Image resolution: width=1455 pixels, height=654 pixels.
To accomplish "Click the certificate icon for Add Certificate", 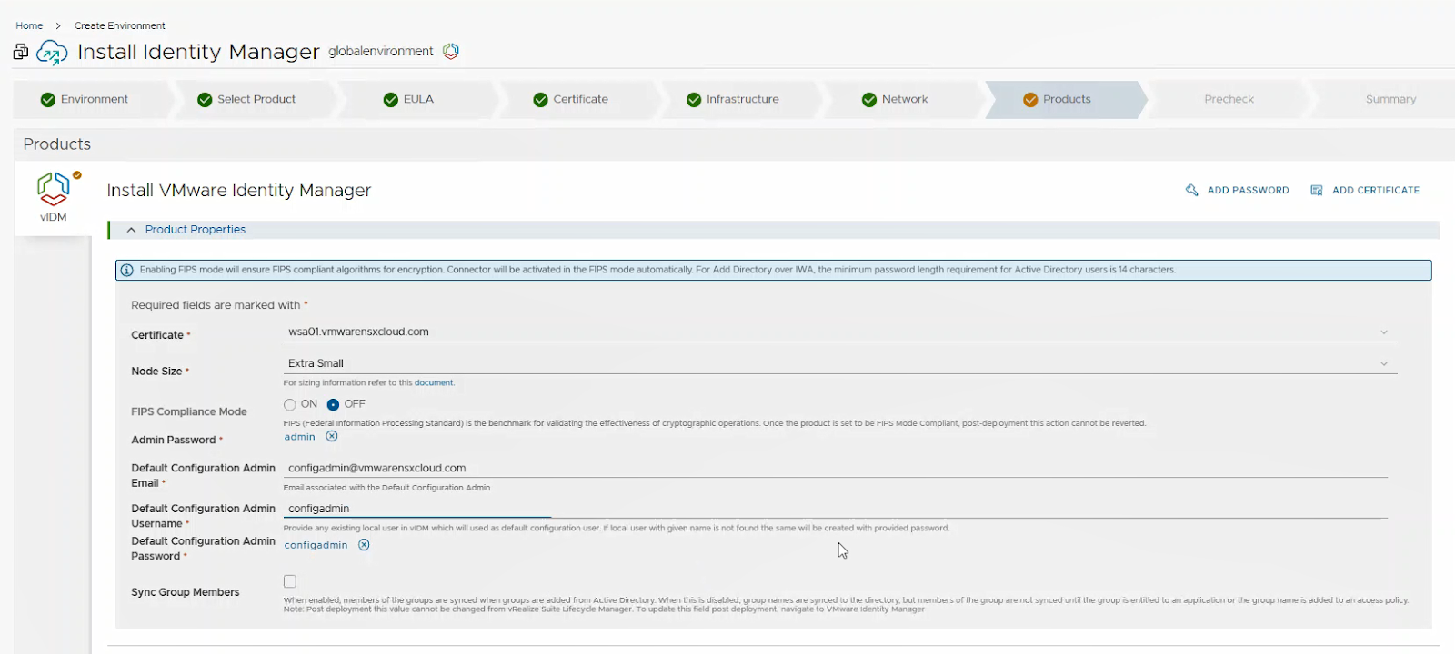I will point(1316,190).
